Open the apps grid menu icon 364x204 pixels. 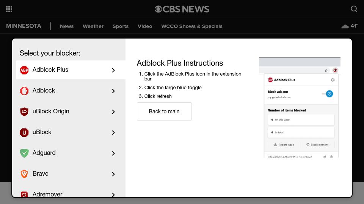point(9,9)
